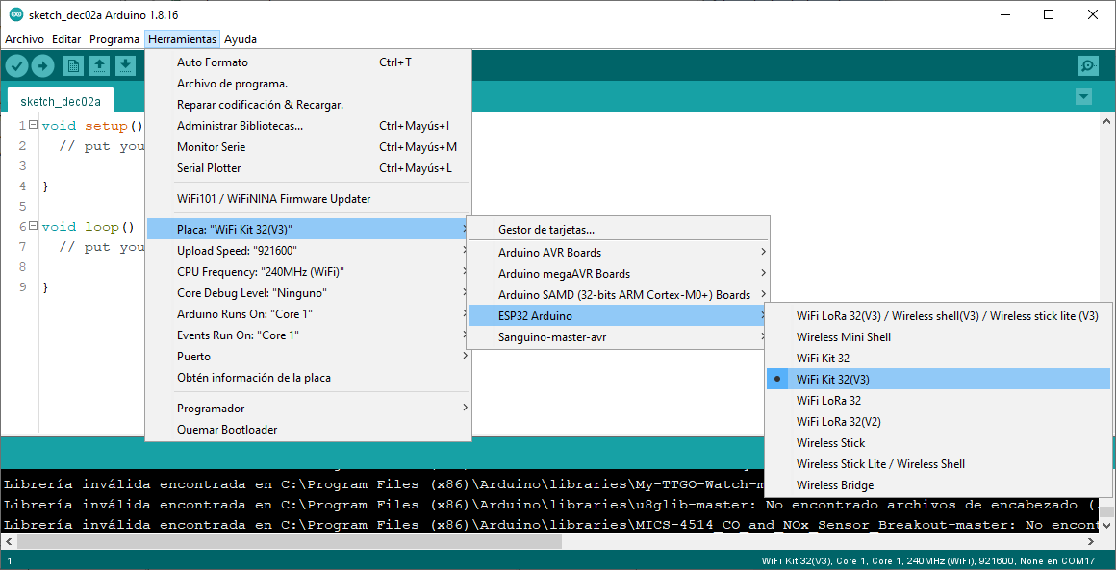
Task: Close the Herramientas menu
Action: [182, 39]
